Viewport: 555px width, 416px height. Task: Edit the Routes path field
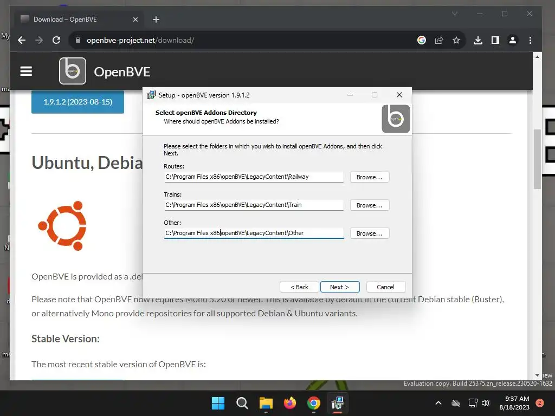click(x=254, y=177)
